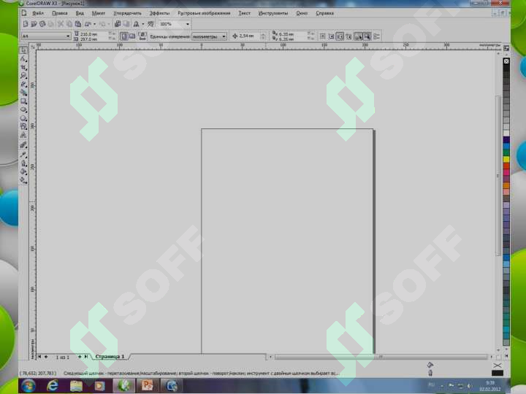Open the Текст menu
526x394 pixels.
[x=244, y=13]
